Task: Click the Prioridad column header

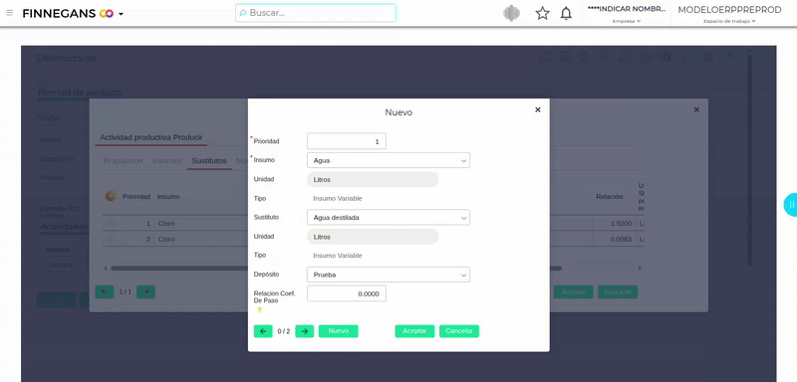Action: point(136,196)
